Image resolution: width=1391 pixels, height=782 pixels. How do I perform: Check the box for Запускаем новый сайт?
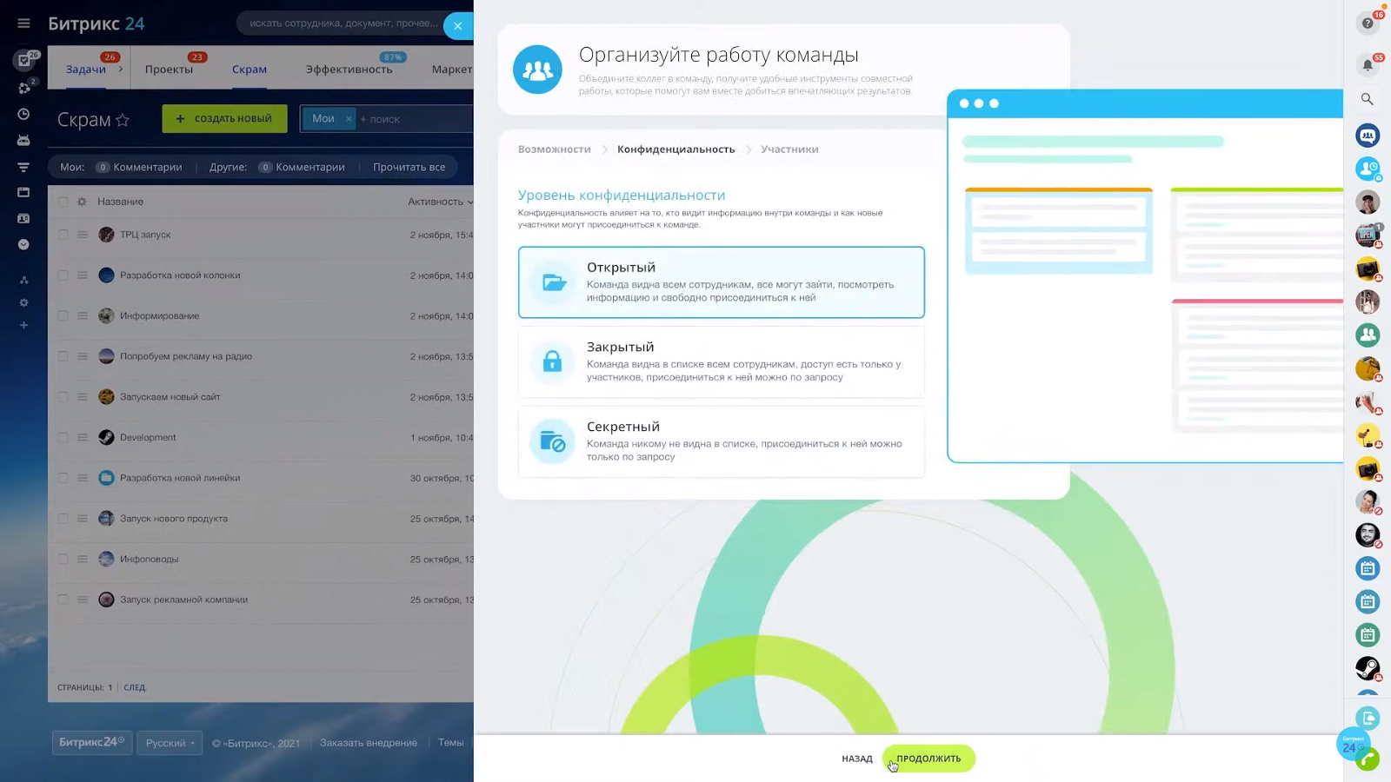tap(63, 397)
